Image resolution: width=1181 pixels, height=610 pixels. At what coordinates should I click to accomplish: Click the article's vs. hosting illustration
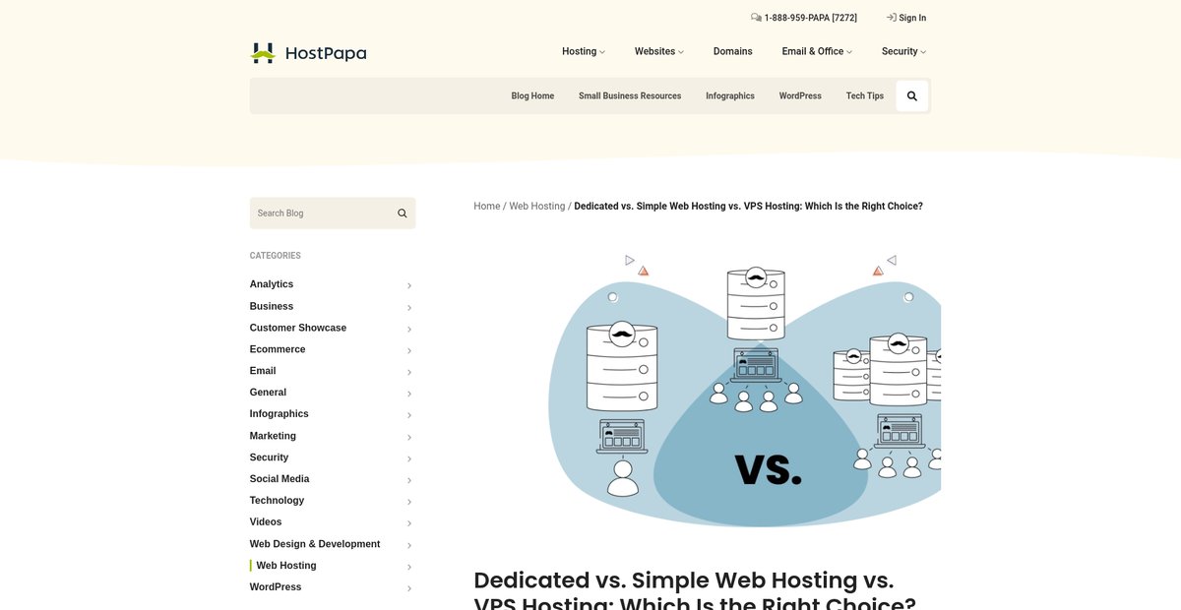pos(744,391)
